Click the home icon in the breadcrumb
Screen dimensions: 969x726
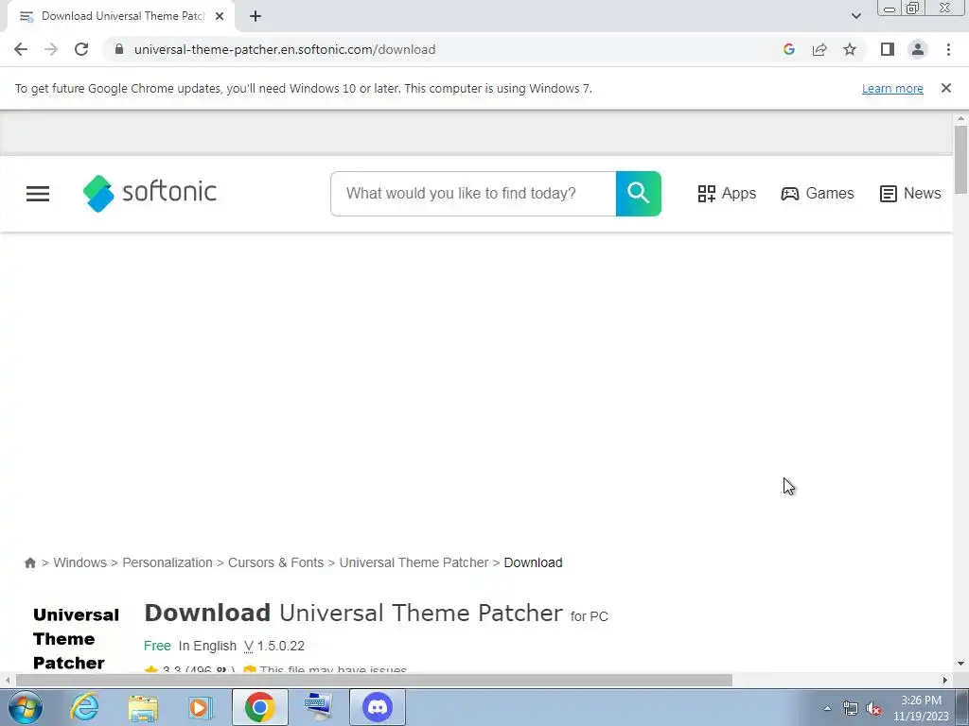(29, 562)
